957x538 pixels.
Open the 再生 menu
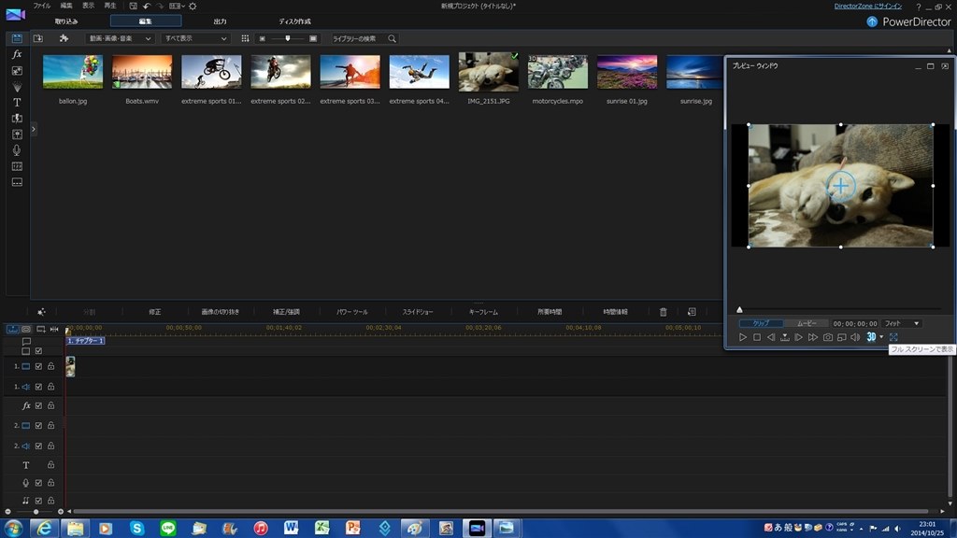[x=110, y=6]
